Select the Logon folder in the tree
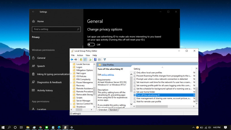This screenshot has width=231, height=130. [x=79, y=67]
